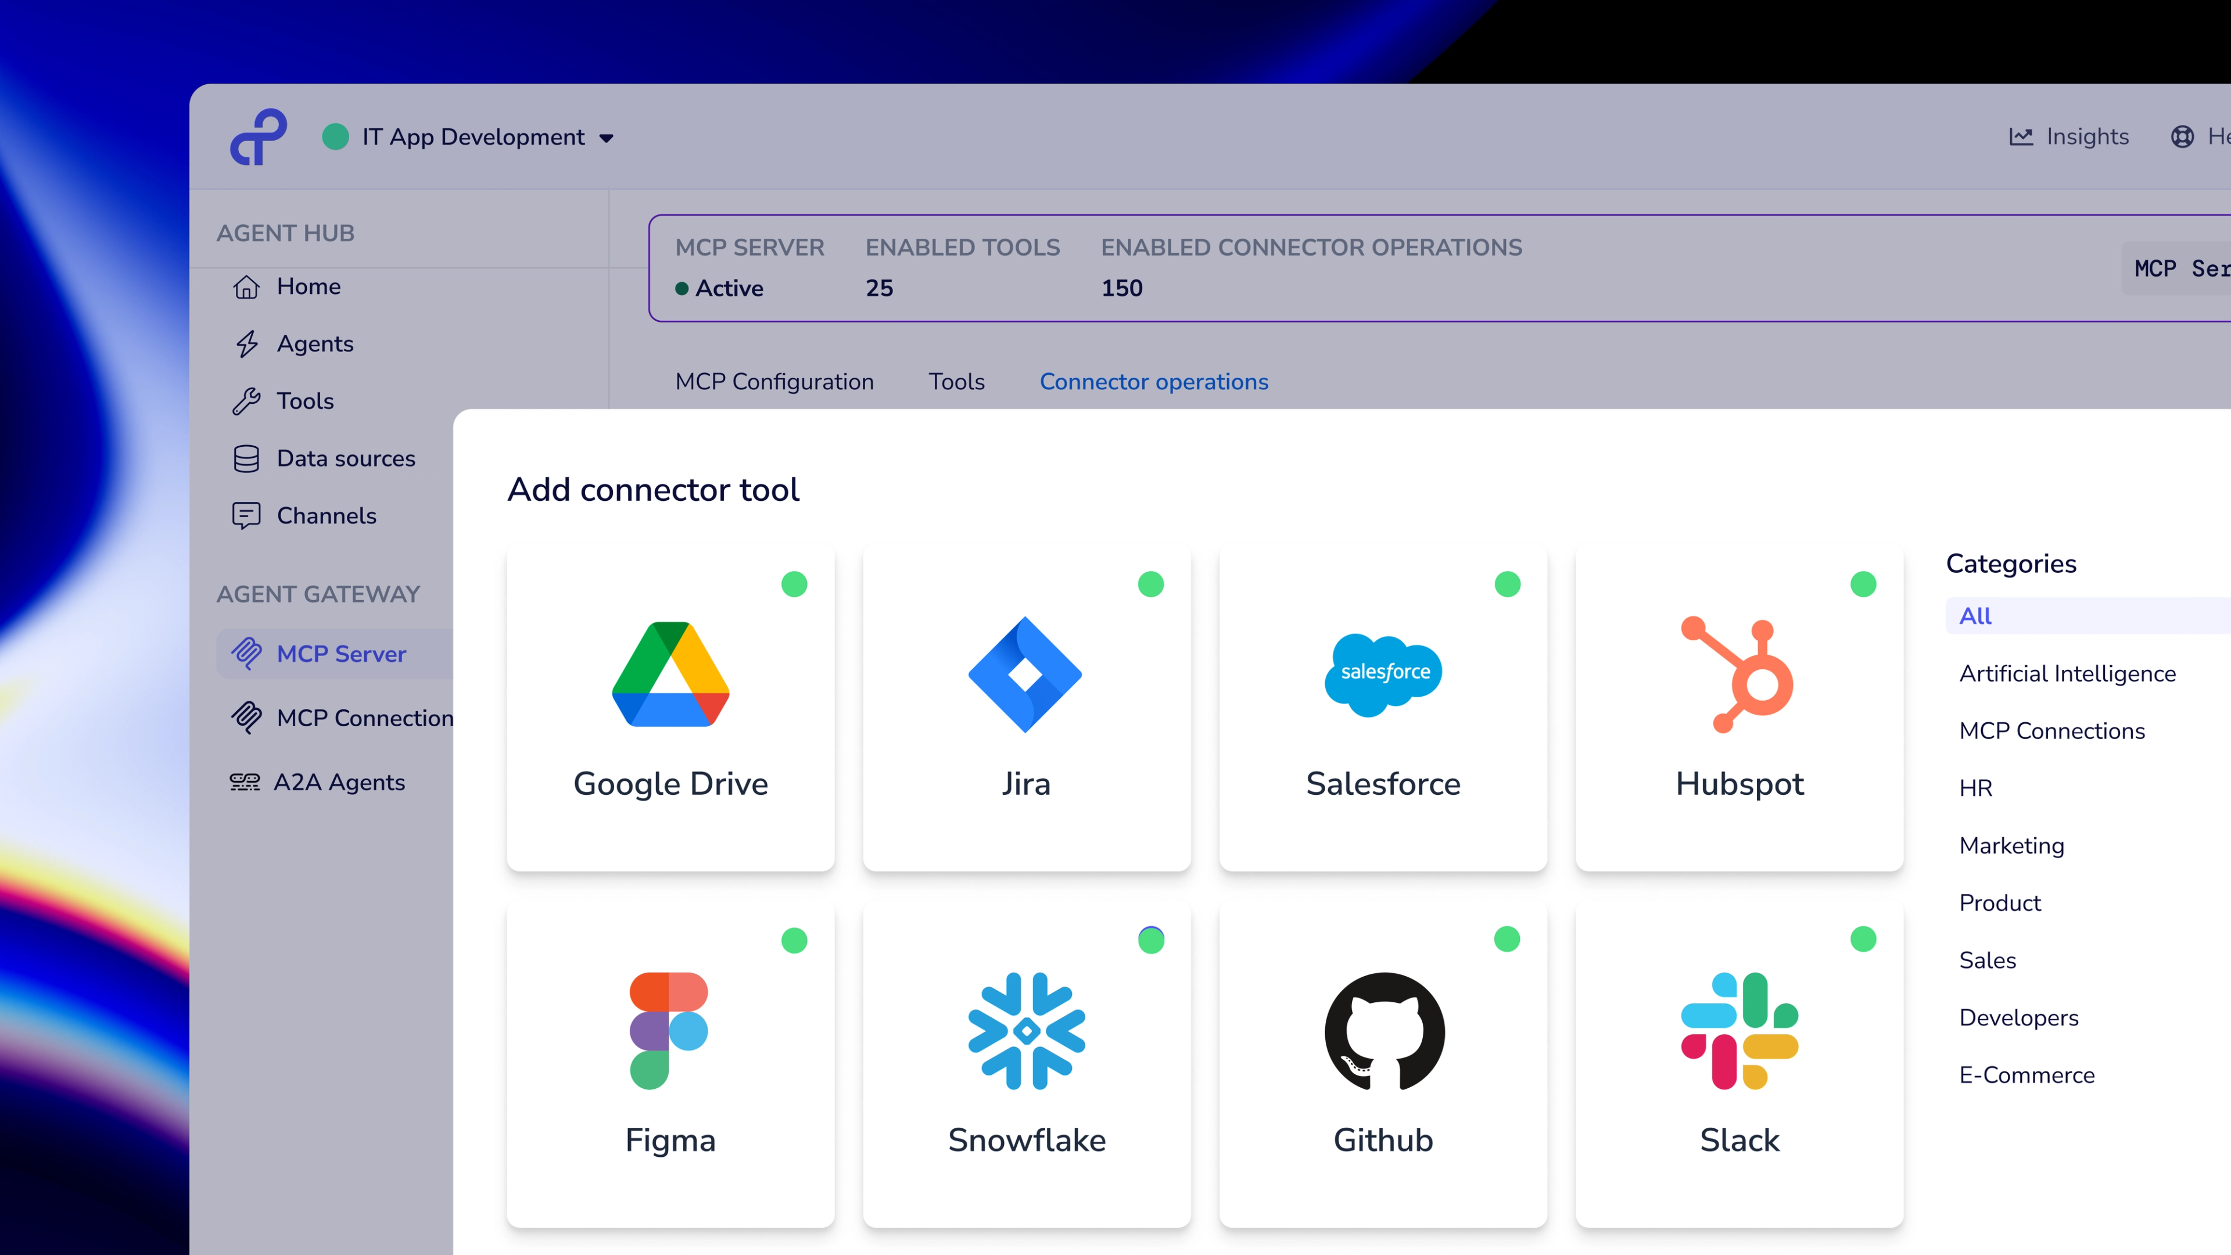Choose the Hubspot connector icon

point(1738,674)
